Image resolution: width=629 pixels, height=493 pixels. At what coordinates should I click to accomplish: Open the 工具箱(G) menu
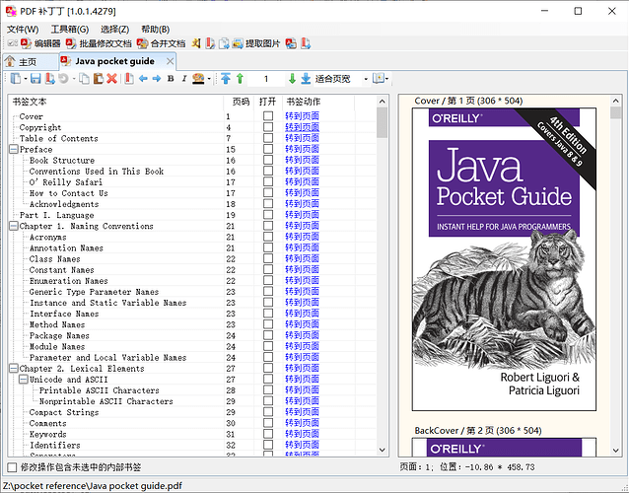70,30
